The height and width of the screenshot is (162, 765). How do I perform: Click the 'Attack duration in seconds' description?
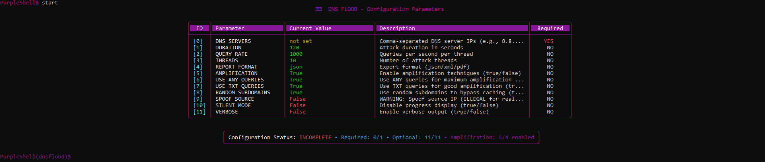[422, 48]
